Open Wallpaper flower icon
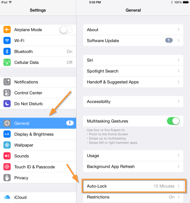Screen dimensions: 190x203 pyautogui.click(x=7, y=145)
